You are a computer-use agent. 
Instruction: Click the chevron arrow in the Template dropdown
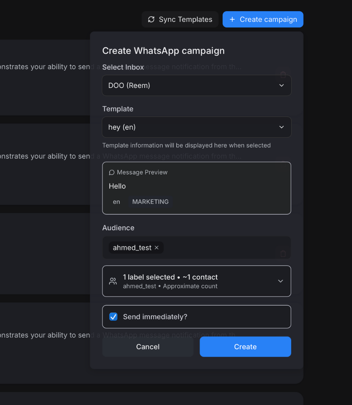click(x=281, y=127)
